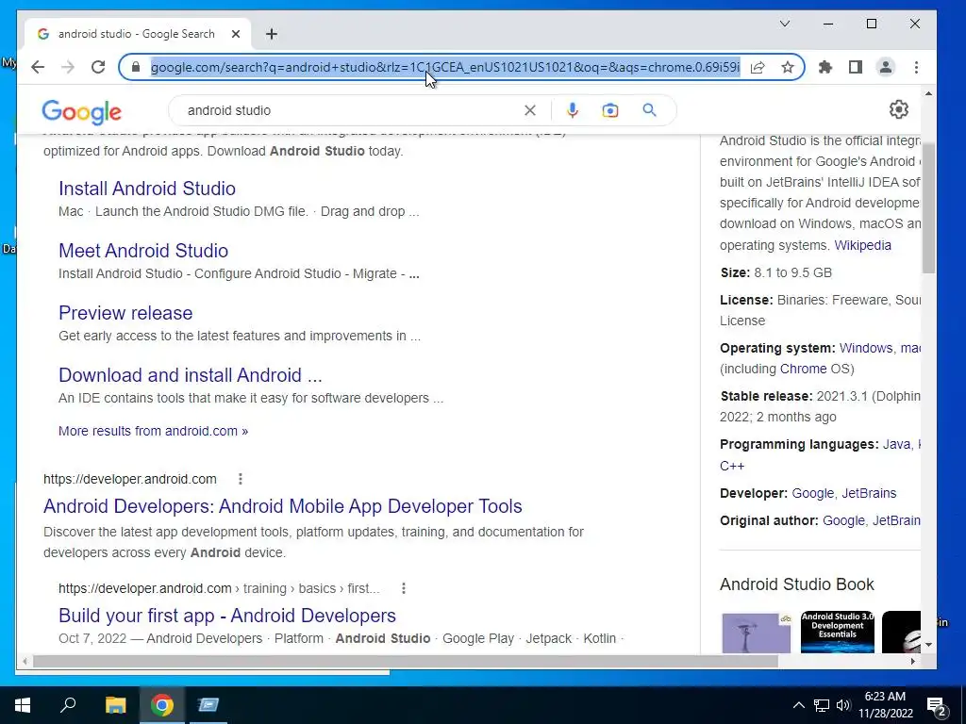The width and height of the screenshot is (966, 724).
Task: Open Chrome's three-dot menu
Action: point(916,67)
